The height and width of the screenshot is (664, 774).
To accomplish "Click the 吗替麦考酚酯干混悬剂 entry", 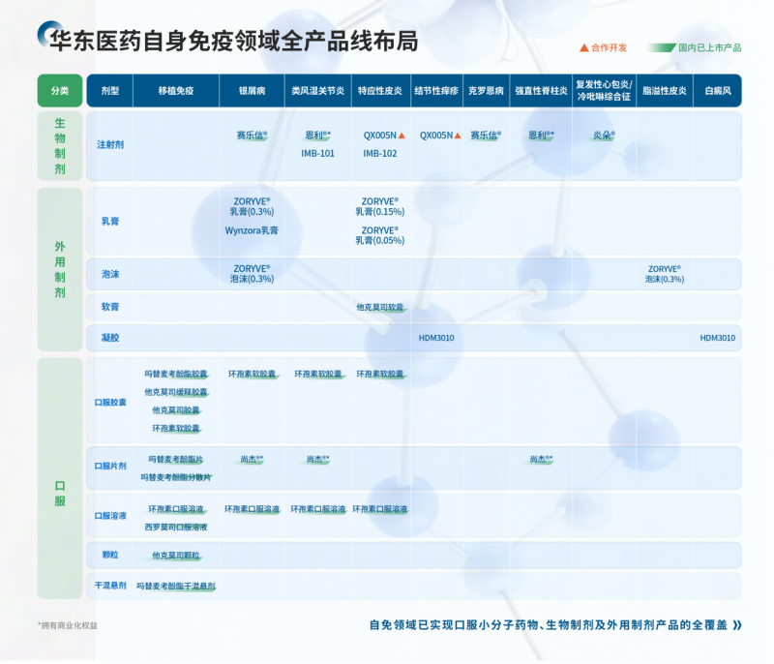I will (x=176, y=586).
